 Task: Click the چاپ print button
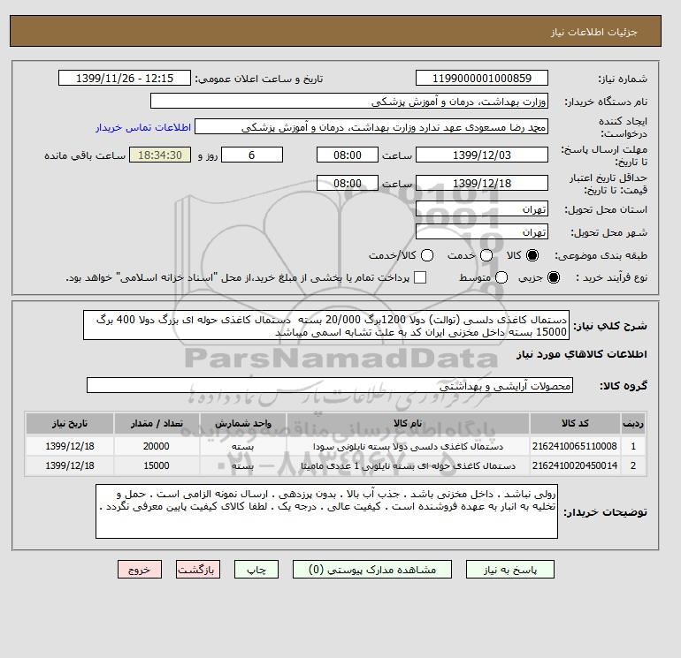click(256, 570)
